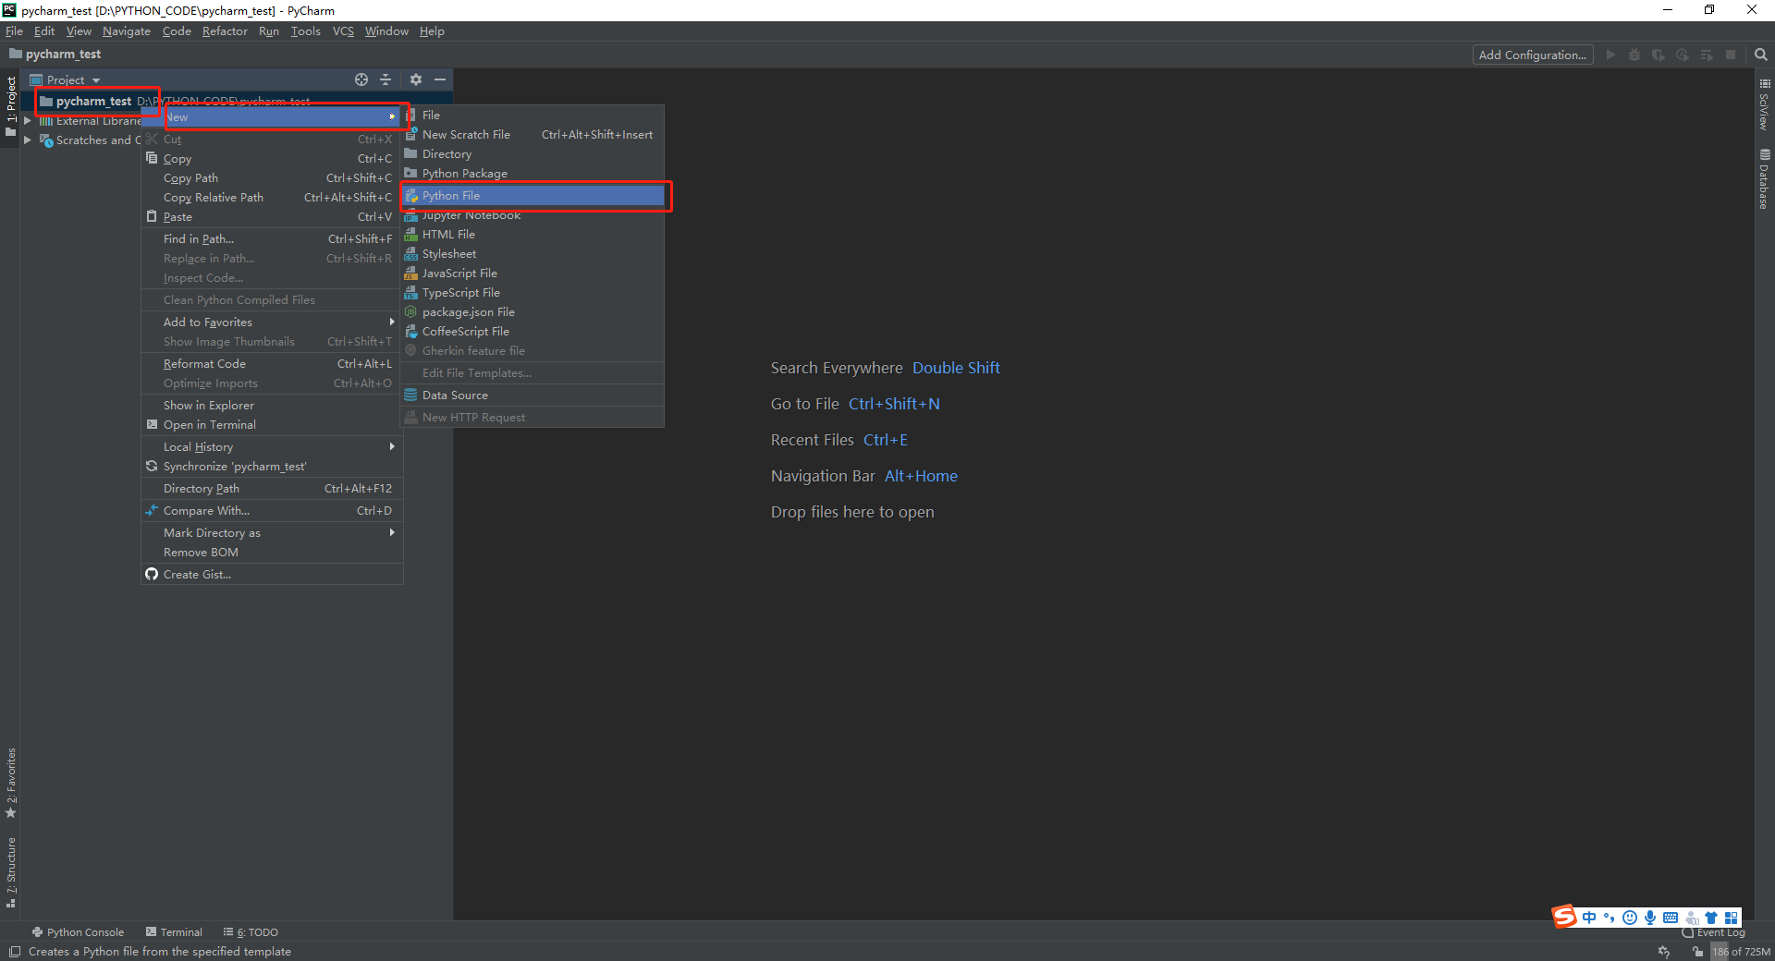Choose Python File from New submenu
This screenshot has width=1775, height=961.
coord(533,195)
